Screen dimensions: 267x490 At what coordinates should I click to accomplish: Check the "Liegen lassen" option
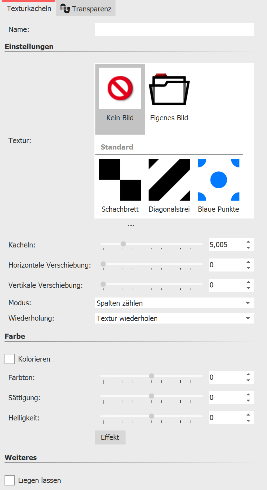(x=9, y=480)
